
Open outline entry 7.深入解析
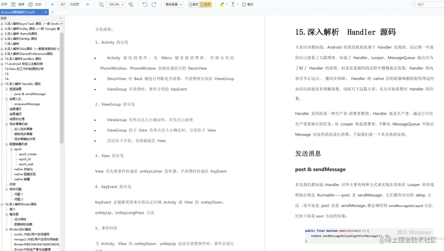pos(12,44)
